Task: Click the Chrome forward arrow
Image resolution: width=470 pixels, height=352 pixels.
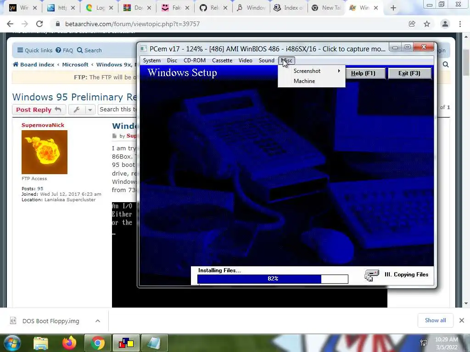Action: point(25,24)
